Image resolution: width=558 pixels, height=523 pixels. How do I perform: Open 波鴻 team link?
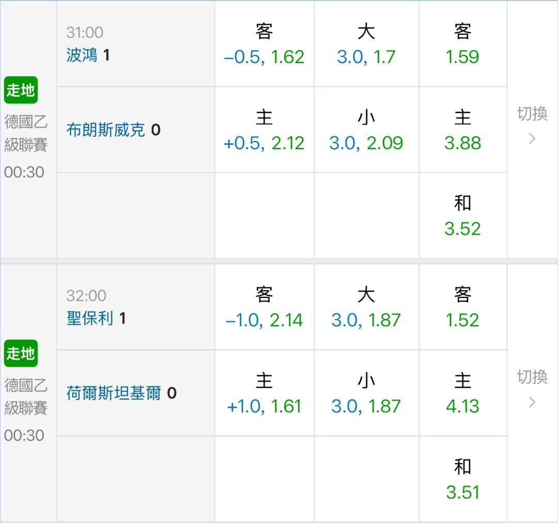tap(82, 55)
